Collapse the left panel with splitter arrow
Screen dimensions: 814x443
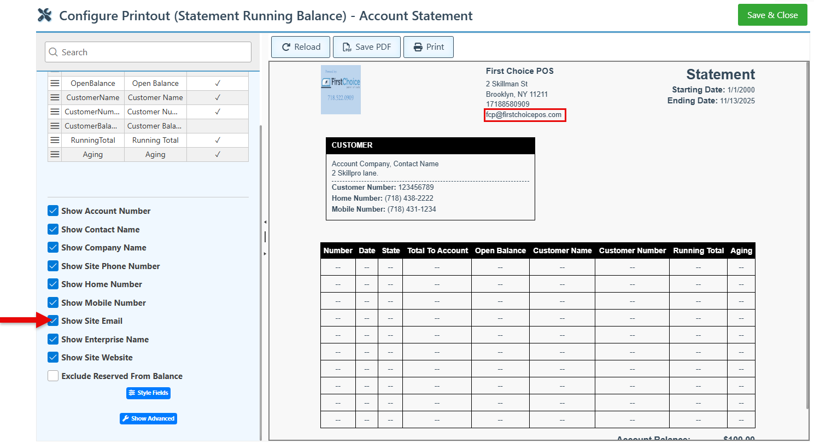click(265, 222)
